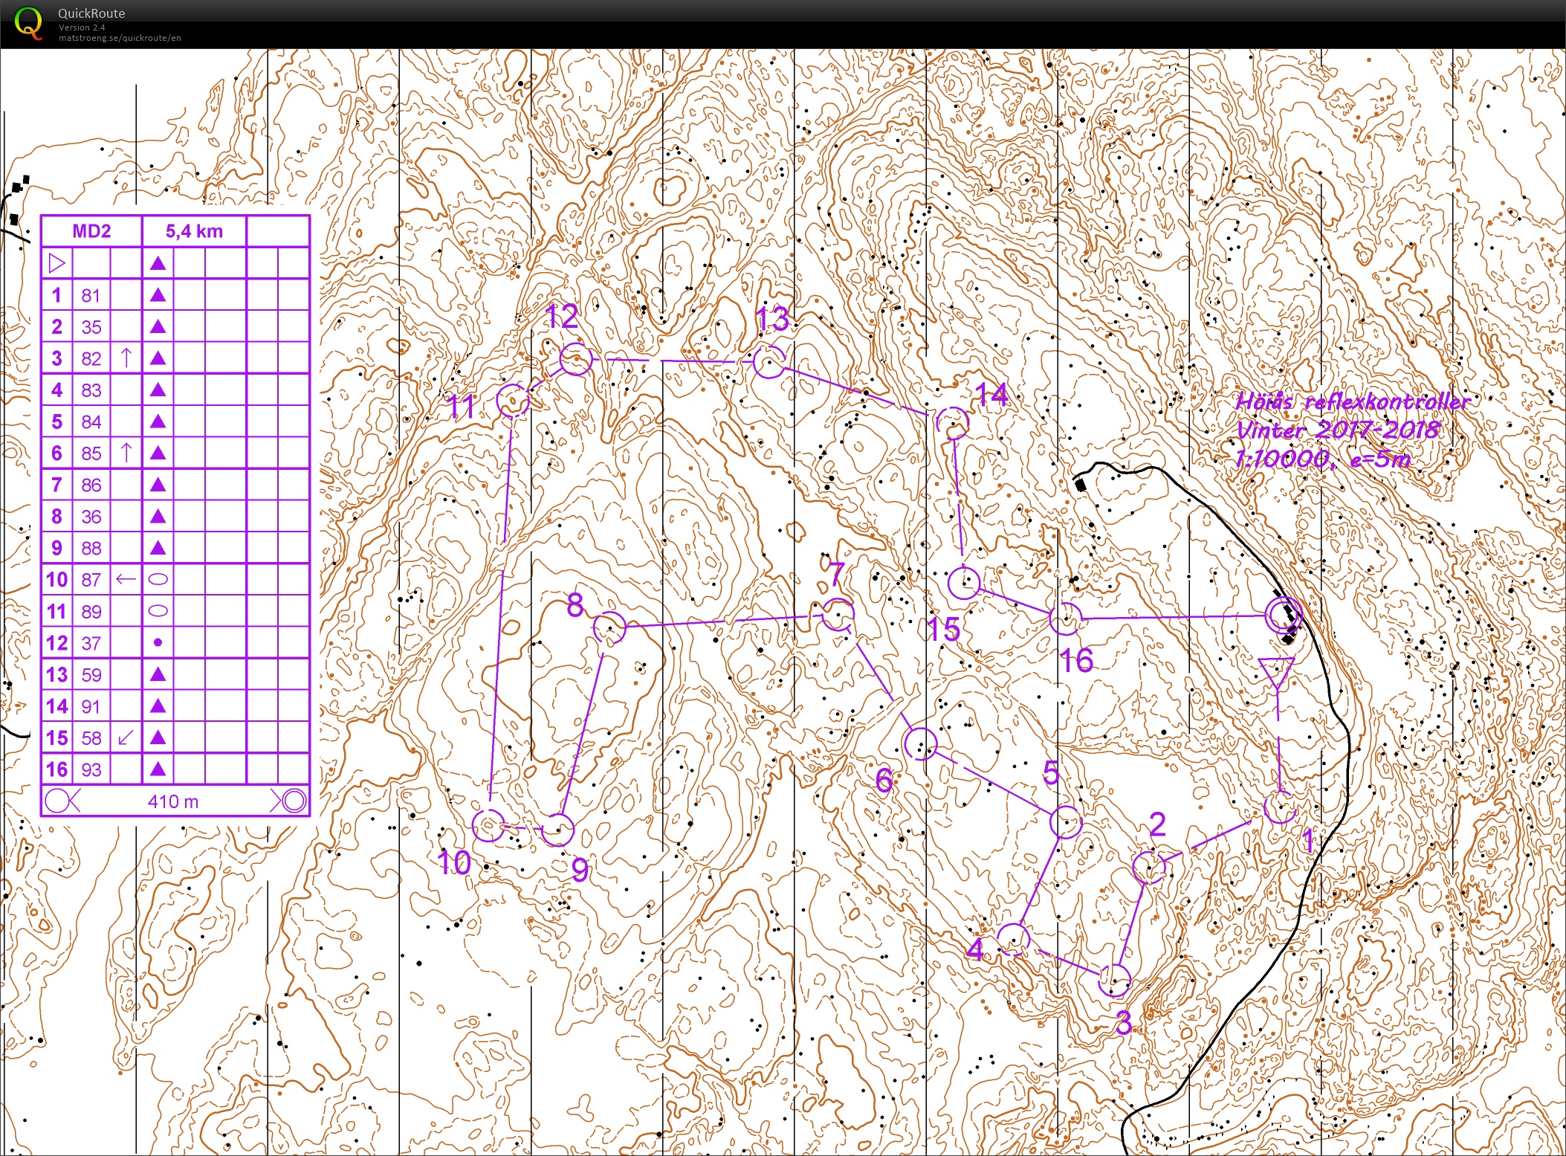1566x1156 pixels.
Task: Select control circle 15 on the map
Action: pos(965,583)
